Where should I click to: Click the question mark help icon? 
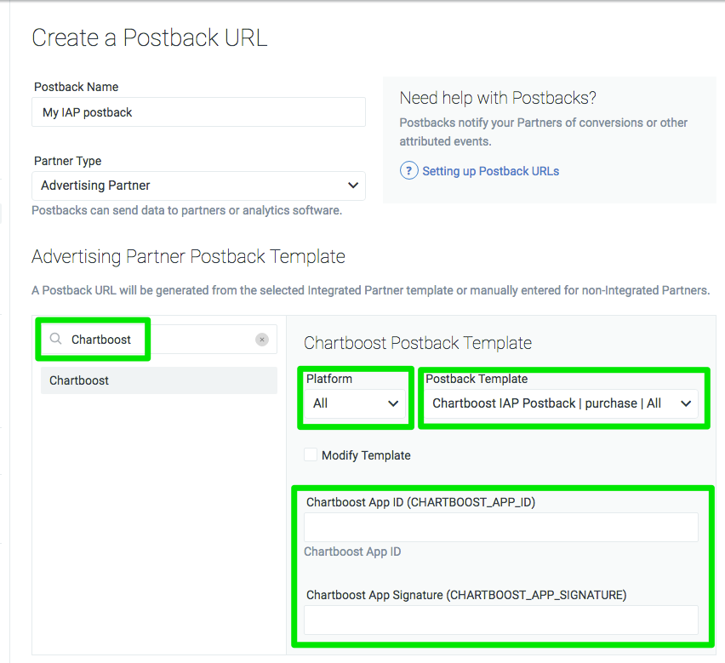pyautogui.click(x=408, y=171)
